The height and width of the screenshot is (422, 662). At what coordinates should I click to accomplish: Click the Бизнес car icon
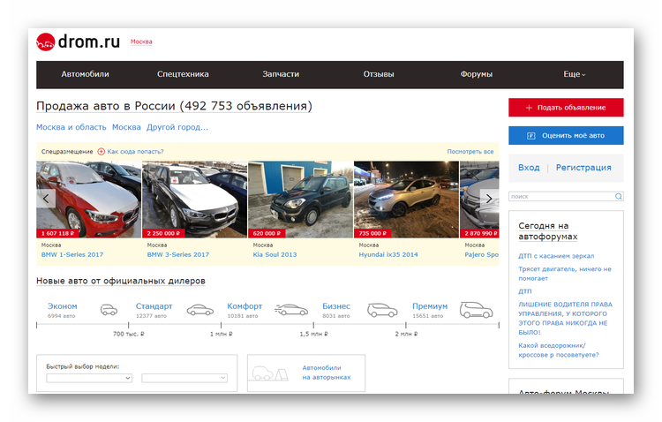coord(382,310)
